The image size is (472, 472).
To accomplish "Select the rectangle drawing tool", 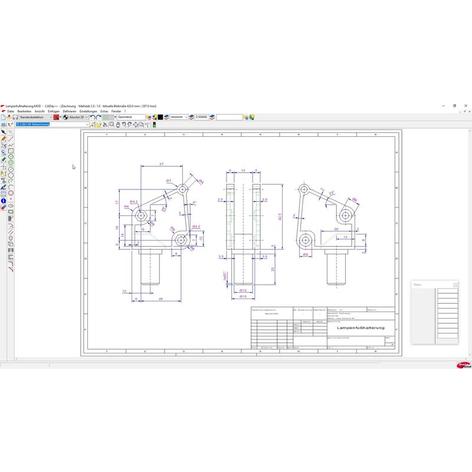I will (11, 151).
